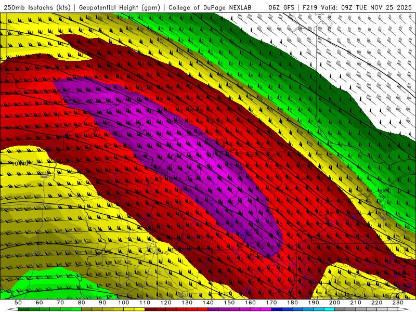Screen dimensions: 416x312
Task: Click the 70 kts color bar label
Action: click(60, 303)
